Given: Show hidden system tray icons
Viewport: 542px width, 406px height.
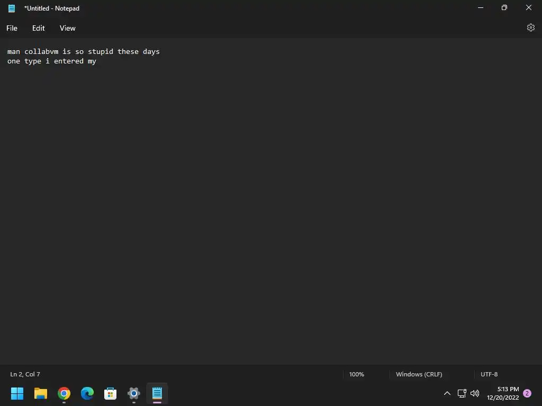Looking at the screenshot, I should pos(447,393).
